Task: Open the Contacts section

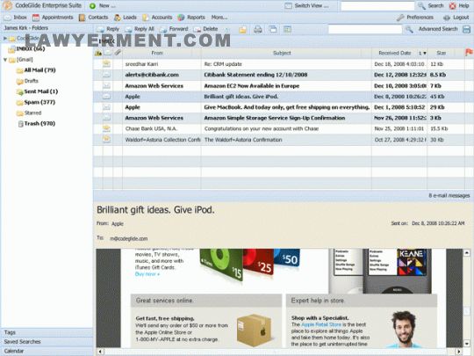Action: (x=93, y=18)
